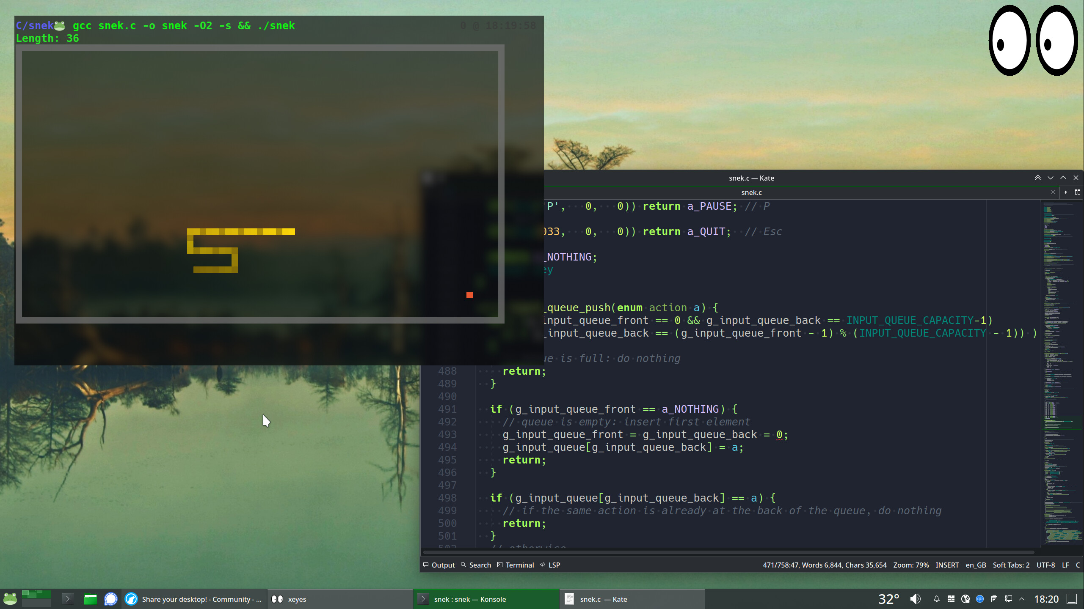Open the Soft Tabs: 2 indentation menu

click(x=1011, y=565)
